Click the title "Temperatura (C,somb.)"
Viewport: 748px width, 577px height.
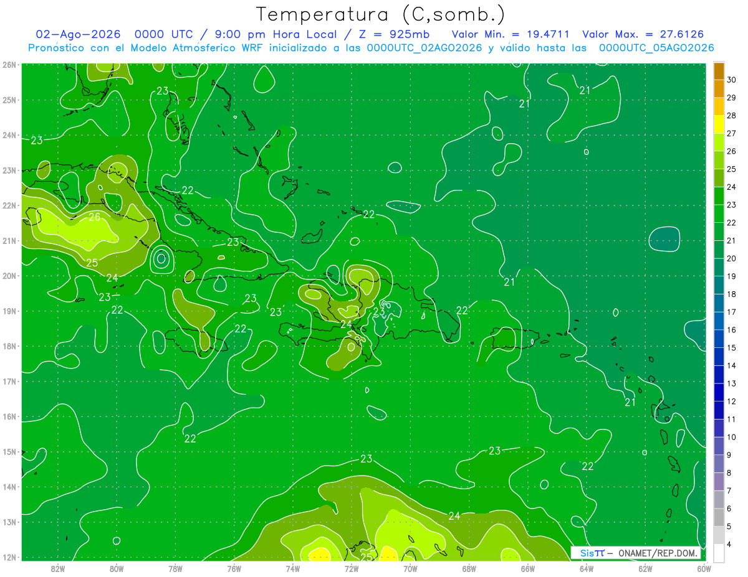point(381,14)
